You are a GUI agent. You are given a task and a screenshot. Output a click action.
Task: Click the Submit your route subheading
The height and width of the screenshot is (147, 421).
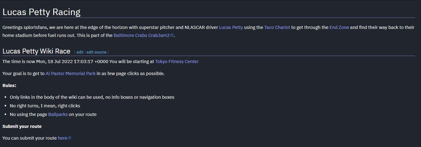[22, 126]
